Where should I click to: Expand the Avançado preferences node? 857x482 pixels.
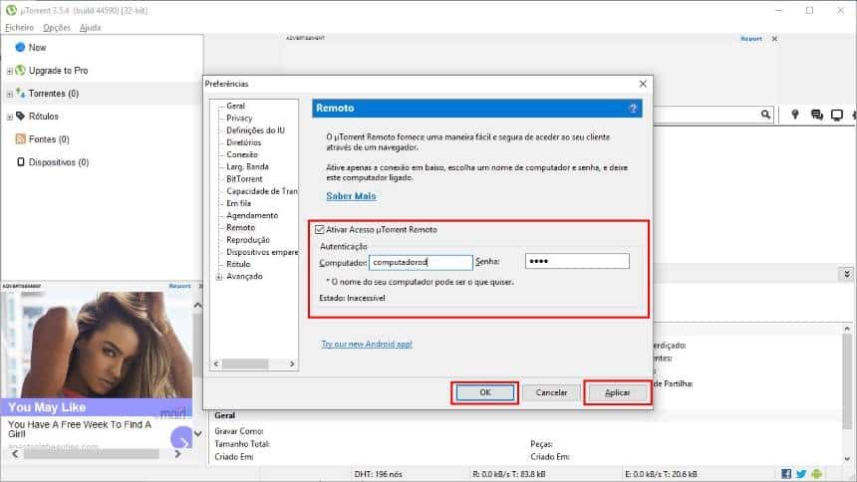219,277
